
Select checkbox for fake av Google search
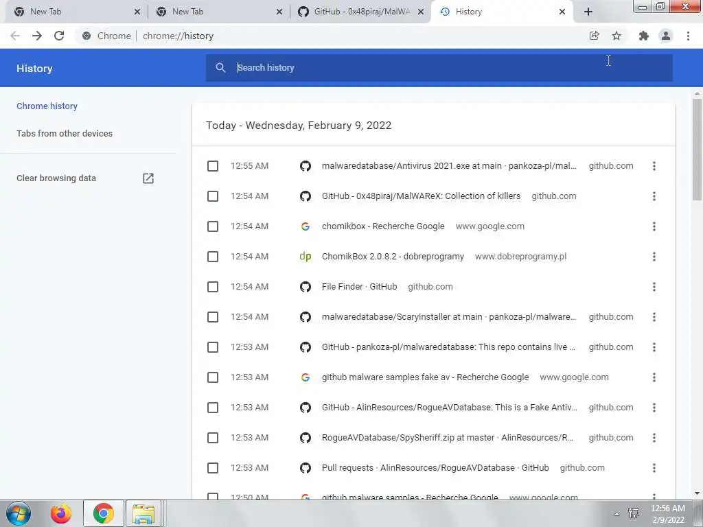[213, 377]
